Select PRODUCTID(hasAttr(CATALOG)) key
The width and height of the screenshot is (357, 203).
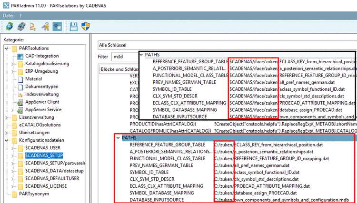tap(163, 124)
